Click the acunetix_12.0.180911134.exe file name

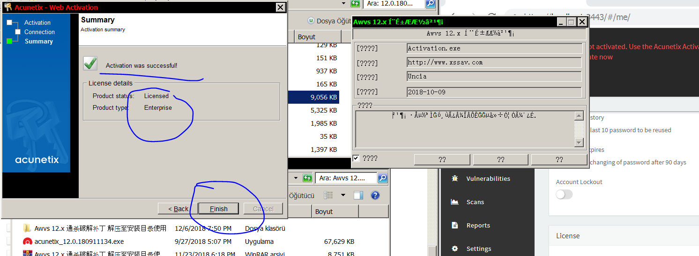[x=79, y=242]
